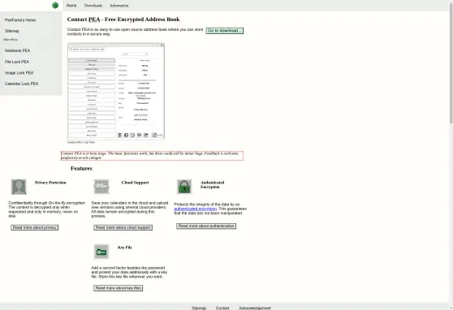Select File Lock PEA in sidebar

pos(17,62)
